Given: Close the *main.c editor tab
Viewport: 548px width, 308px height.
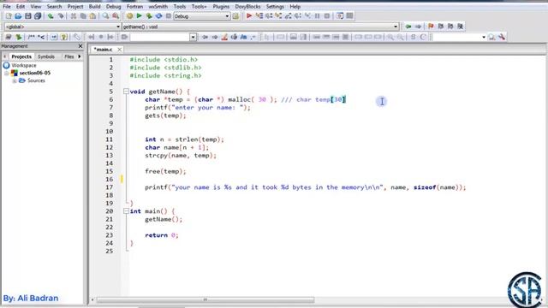Looking at the screenshot, I should click(x=120, y=50).
